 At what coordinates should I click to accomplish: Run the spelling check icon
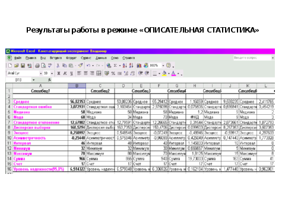(x=50, y=66)
